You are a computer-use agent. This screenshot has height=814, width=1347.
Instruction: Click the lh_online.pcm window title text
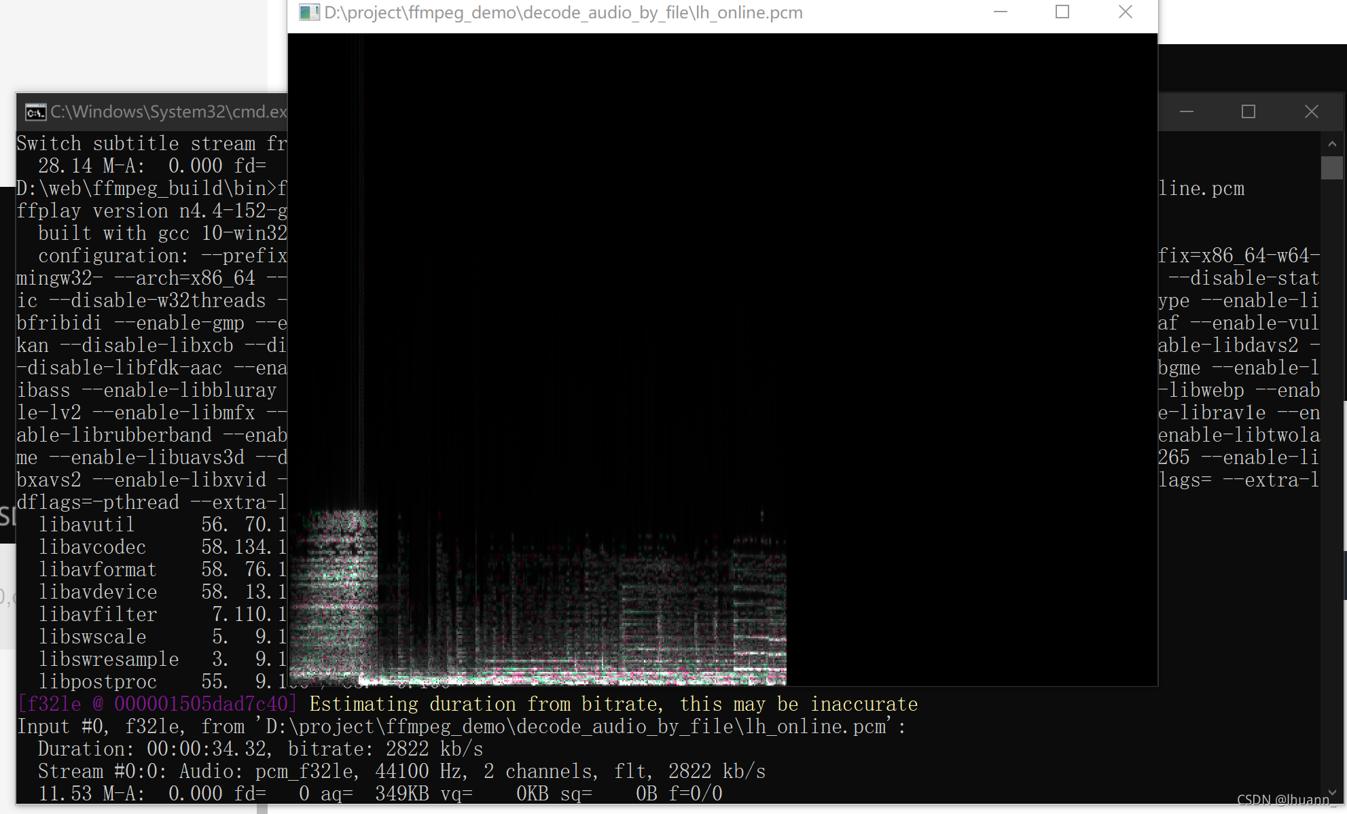click(563, 13)
